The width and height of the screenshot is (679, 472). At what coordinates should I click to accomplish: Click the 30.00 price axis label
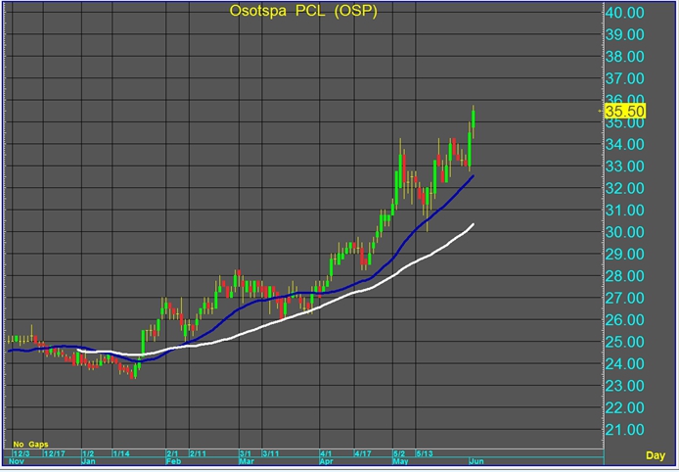(x=624, y=232)
